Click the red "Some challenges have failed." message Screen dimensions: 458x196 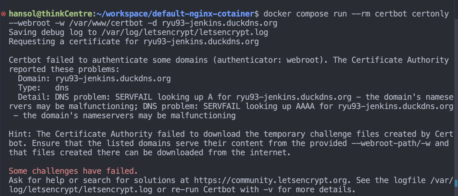pos(73,171)
